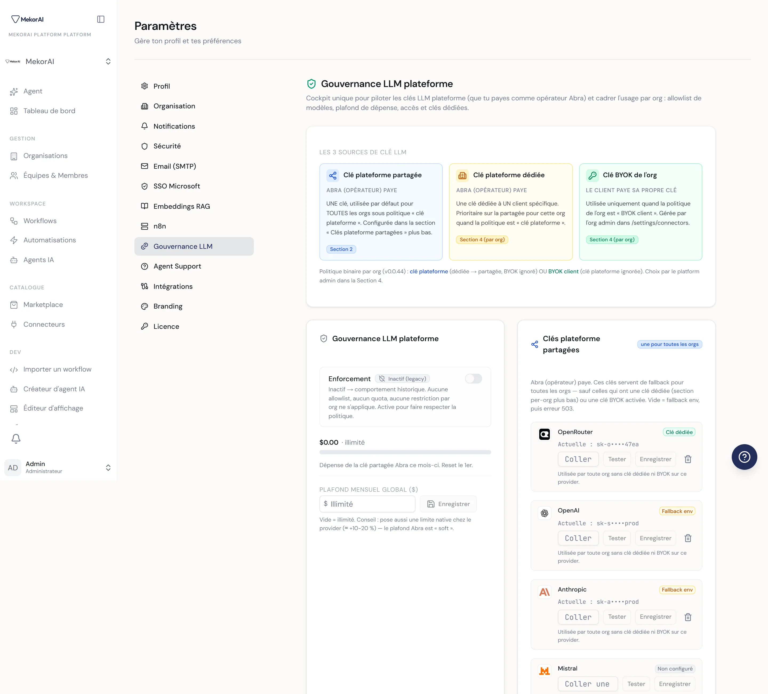Click the share icon beside Clés plateforme partagées
The image size is (768, 694).
pyautogui.click(x=534, y=344)
